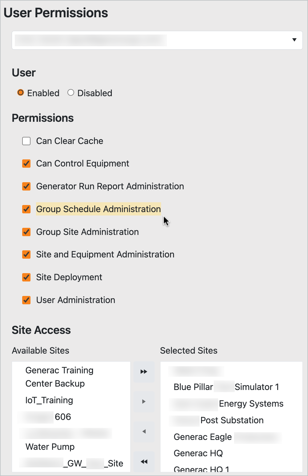
Task: Click the move selected site left arrow
Action: [x=144, y=432]
